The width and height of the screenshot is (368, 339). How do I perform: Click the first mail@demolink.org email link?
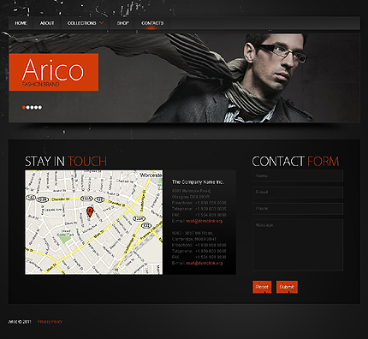(x=205, y=221)
